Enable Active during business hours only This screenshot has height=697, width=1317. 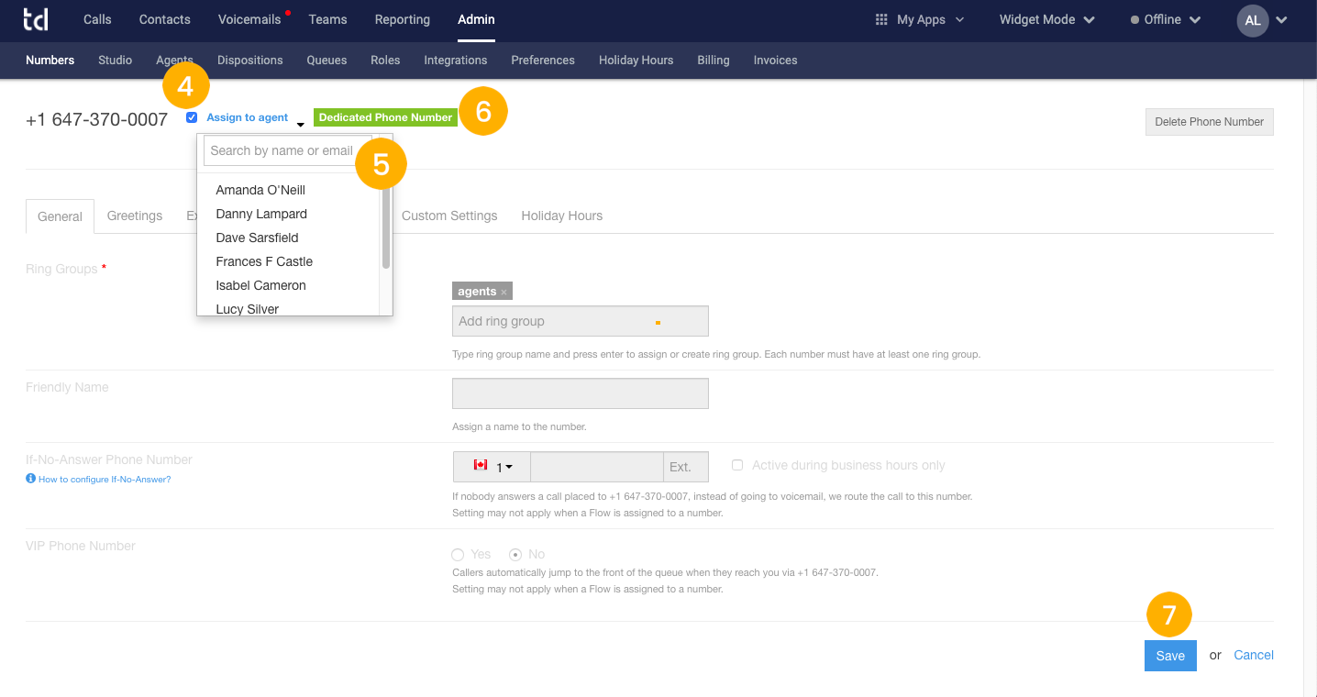pos(737,465)
